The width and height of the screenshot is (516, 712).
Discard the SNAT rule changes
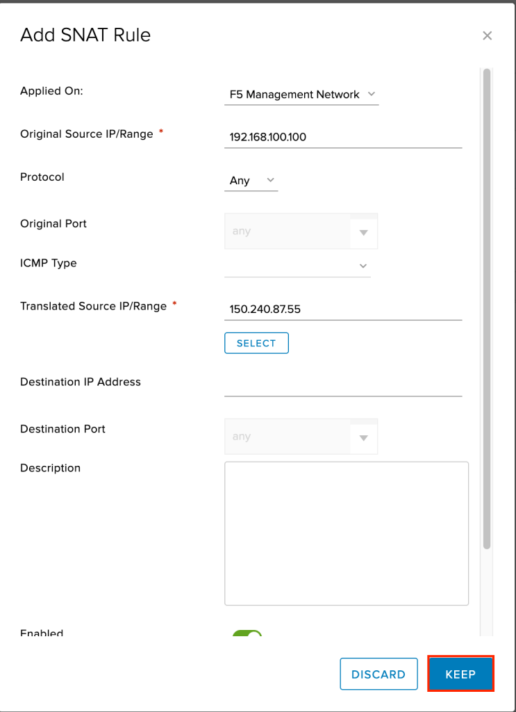point(378,674)
